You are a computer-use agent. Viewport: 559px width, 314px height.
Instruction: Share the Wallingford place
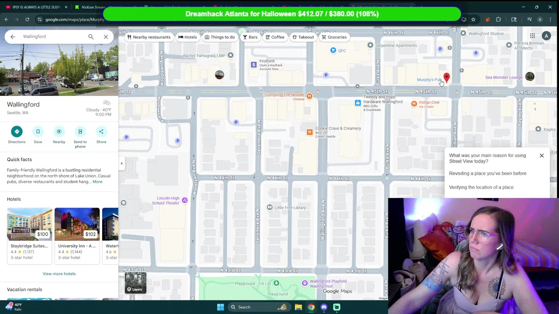tap(101, 134)
